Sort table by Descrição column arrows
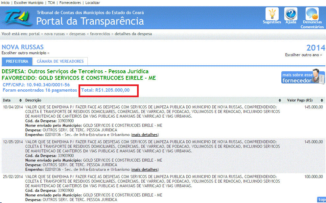Image resolution: width=326 pixels, height=203 pixels. pyautogui.click(x=280, y=101)
